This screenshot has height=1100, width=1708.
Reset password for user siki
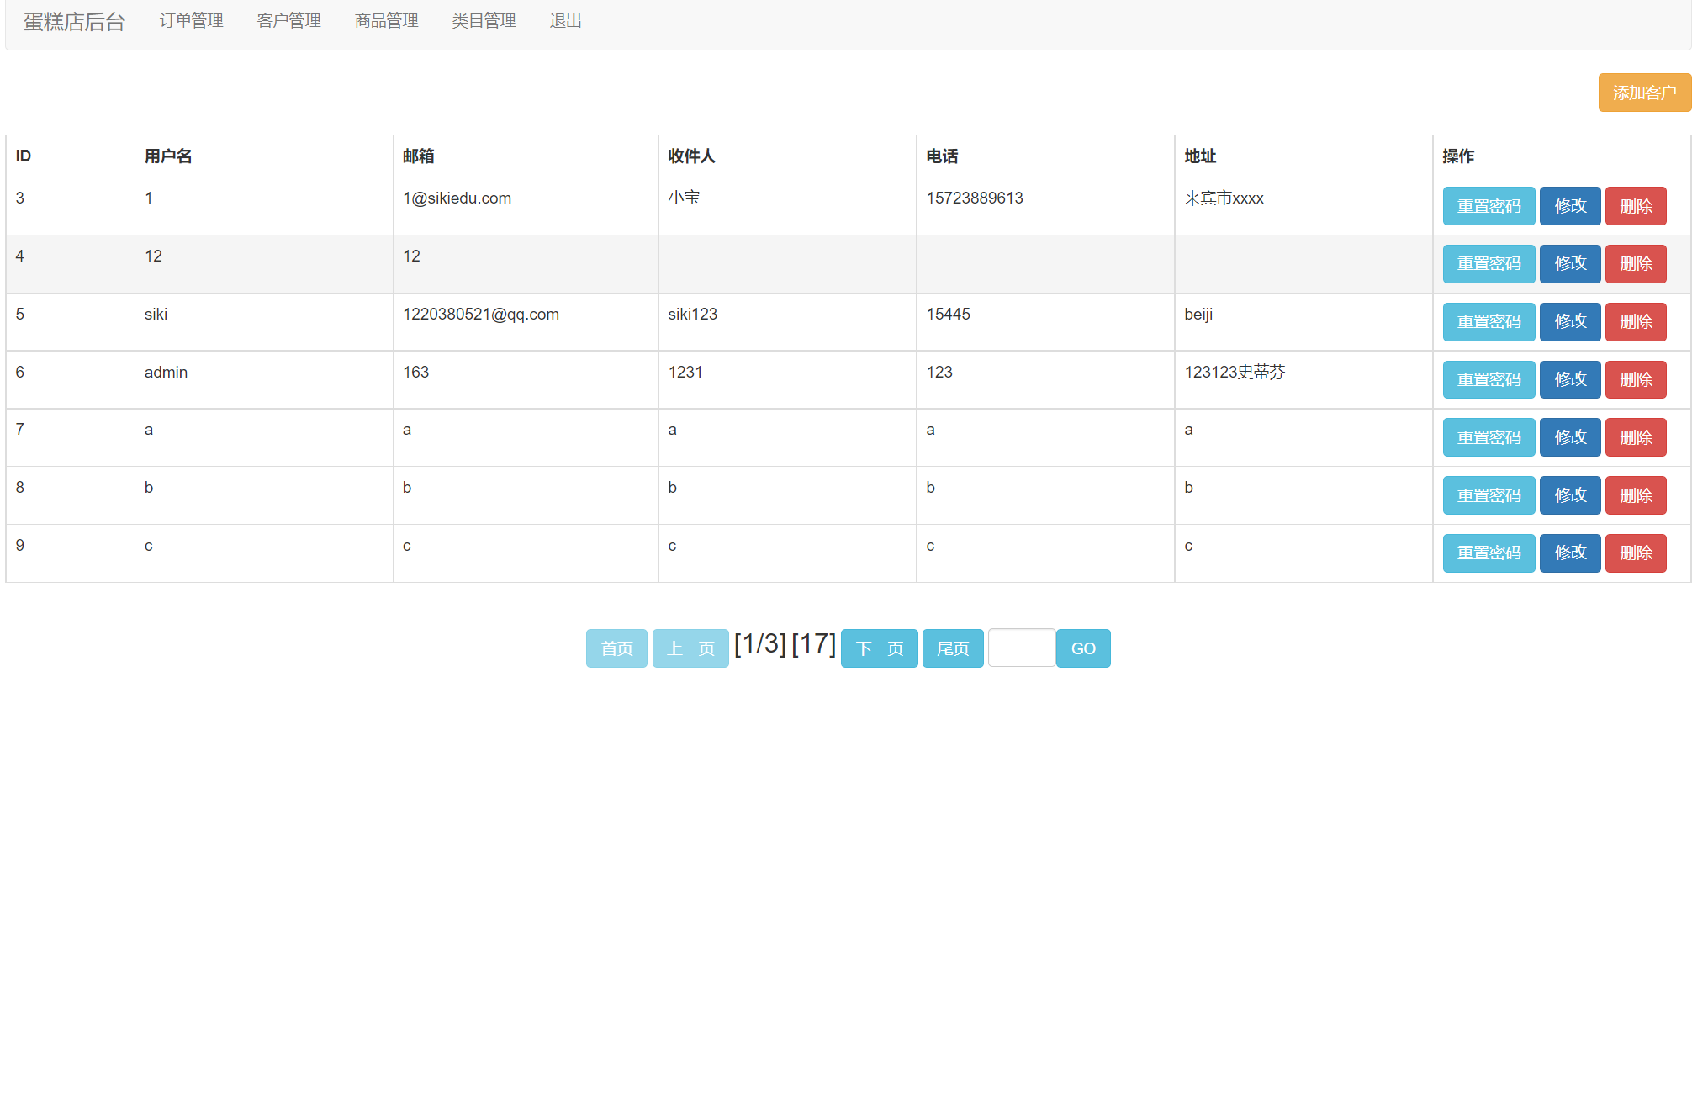click(1488, 322)
